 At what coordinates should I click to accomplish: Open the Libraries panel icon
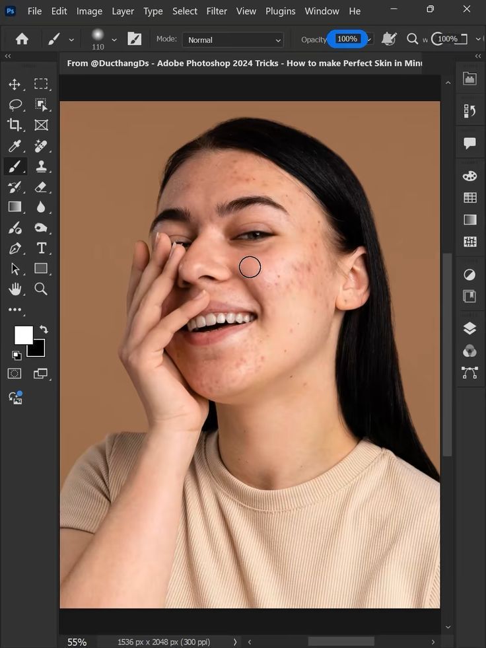(469, 297)
